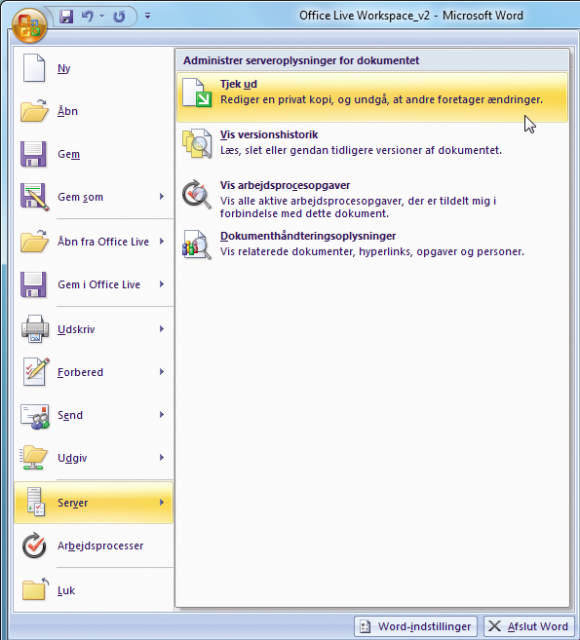Expand the Forbered submenu arrow
The image size is (580, 640).
pyautogui.click(x=162, y=371)
